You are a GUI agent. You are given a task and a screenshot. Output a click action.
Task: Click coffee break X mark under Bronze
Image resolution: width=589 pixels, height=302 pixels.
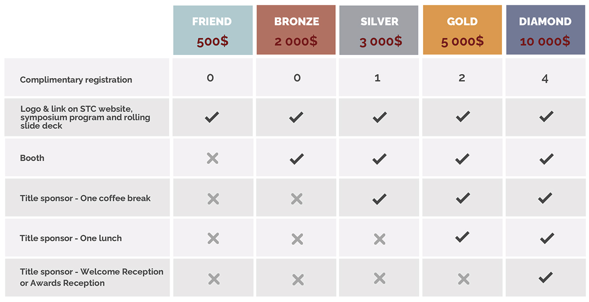tap(296, 198)
